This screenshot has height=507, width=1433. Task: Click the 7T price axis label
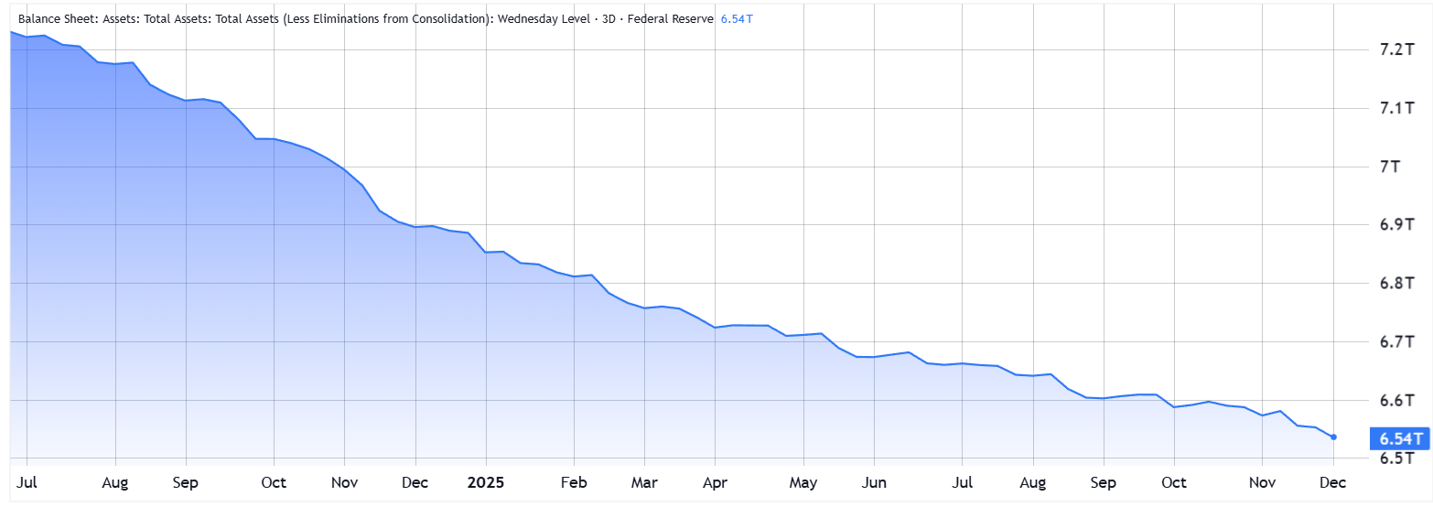[1391, 167]
